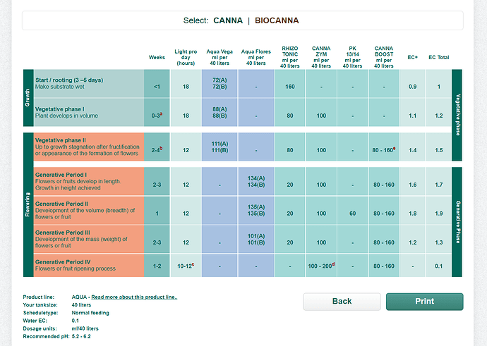
Task: Click the CANNA ZYM column header
Action: (x=321, y=57)
